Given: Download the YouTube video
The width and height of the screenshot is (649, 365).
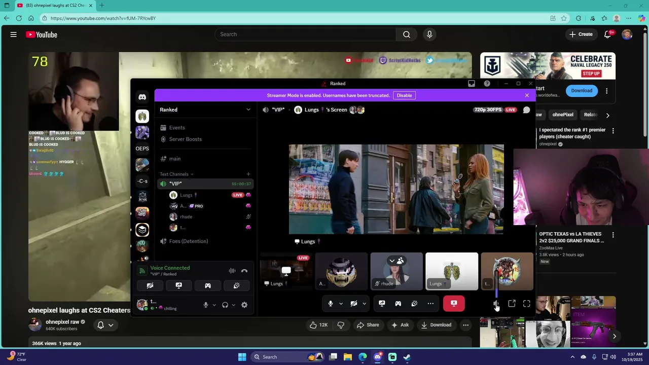Looking at the screenshot, I should (x=436, y=325).
